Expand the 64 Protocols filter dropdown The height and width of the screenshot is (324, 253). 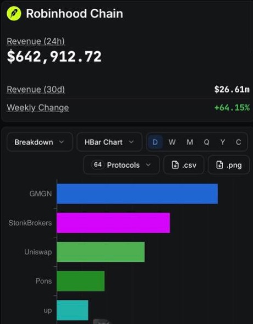click(122, 165)
